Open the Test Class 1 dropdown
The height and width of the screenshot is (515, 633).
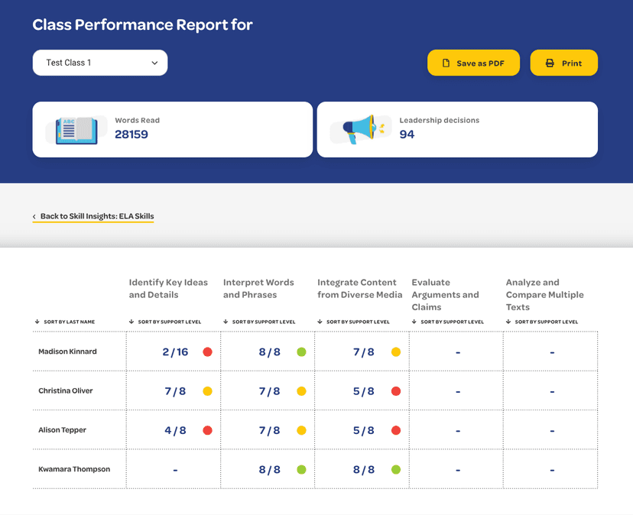[x=100, y=63]
